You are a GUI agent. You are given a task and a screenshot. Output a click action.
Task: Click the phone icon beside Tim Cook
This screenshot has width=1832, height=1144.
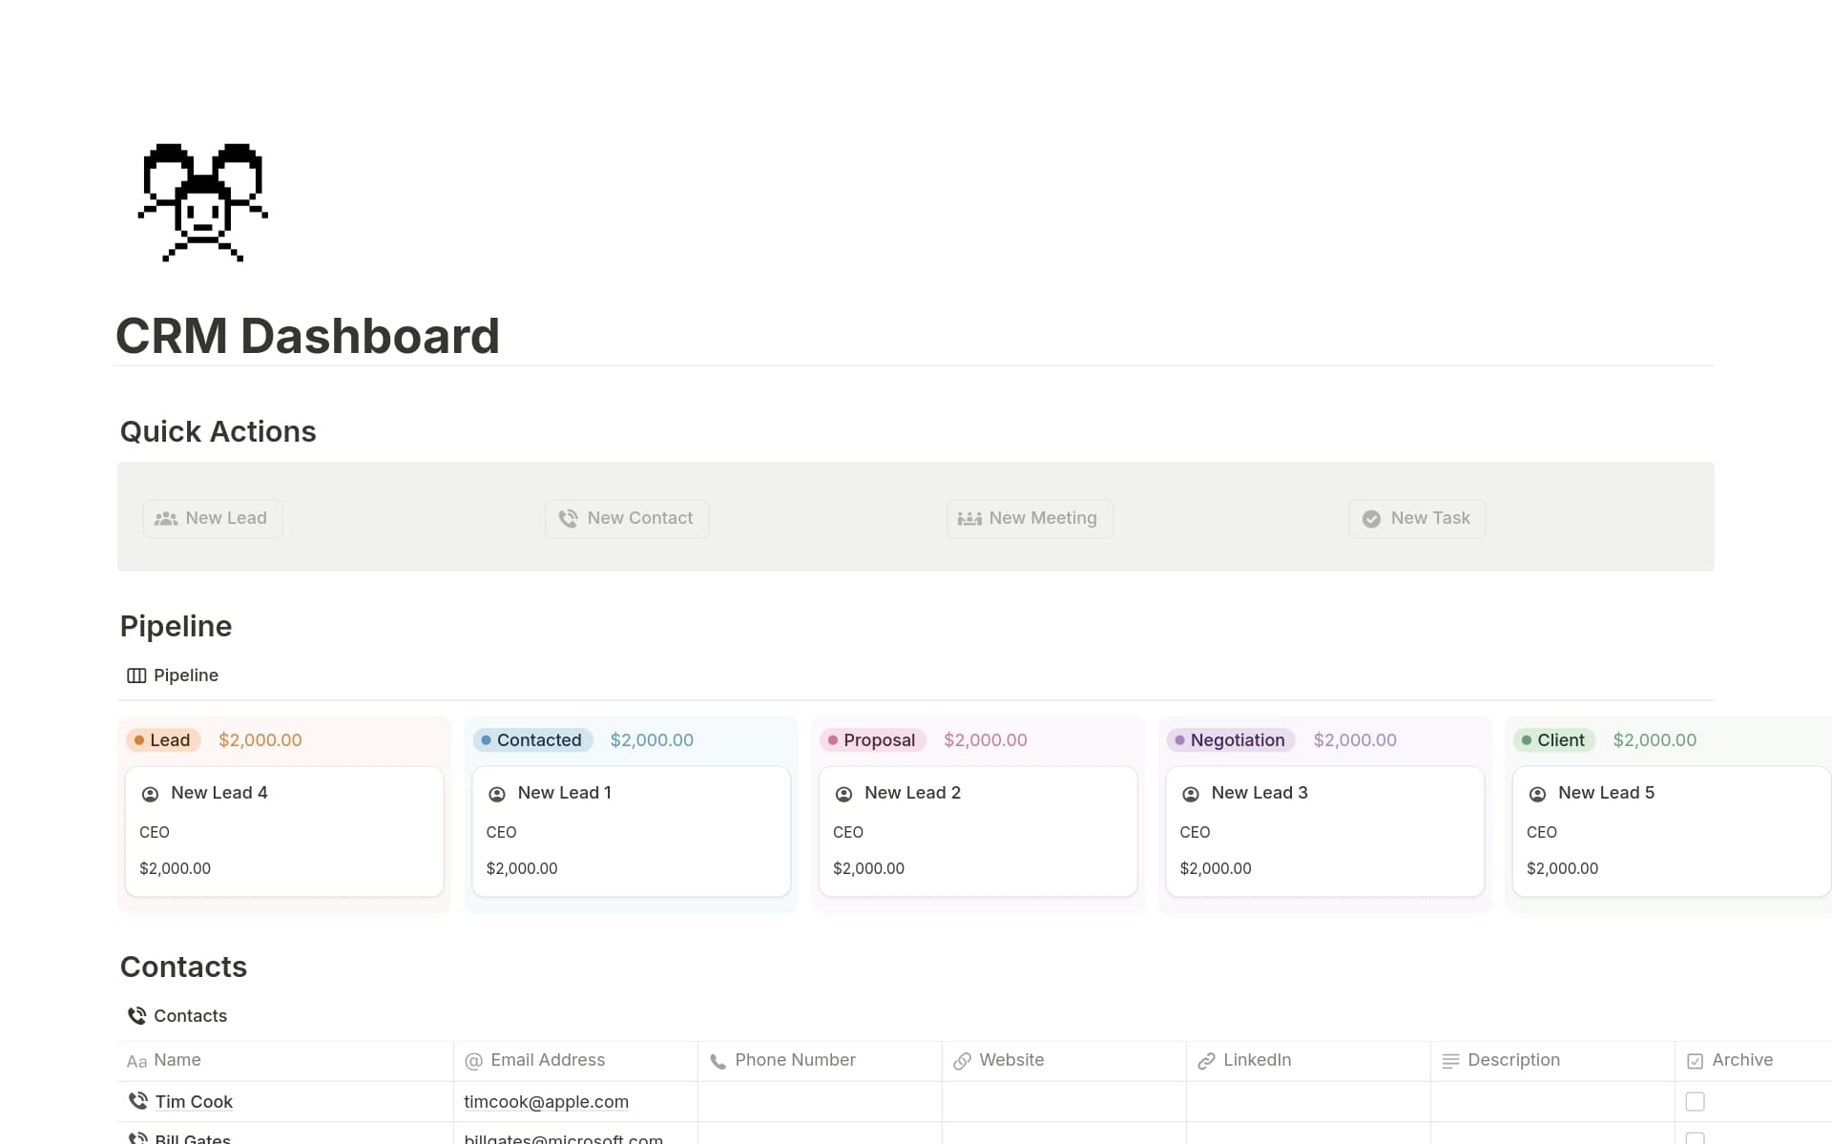click(x=137, y=1101)
